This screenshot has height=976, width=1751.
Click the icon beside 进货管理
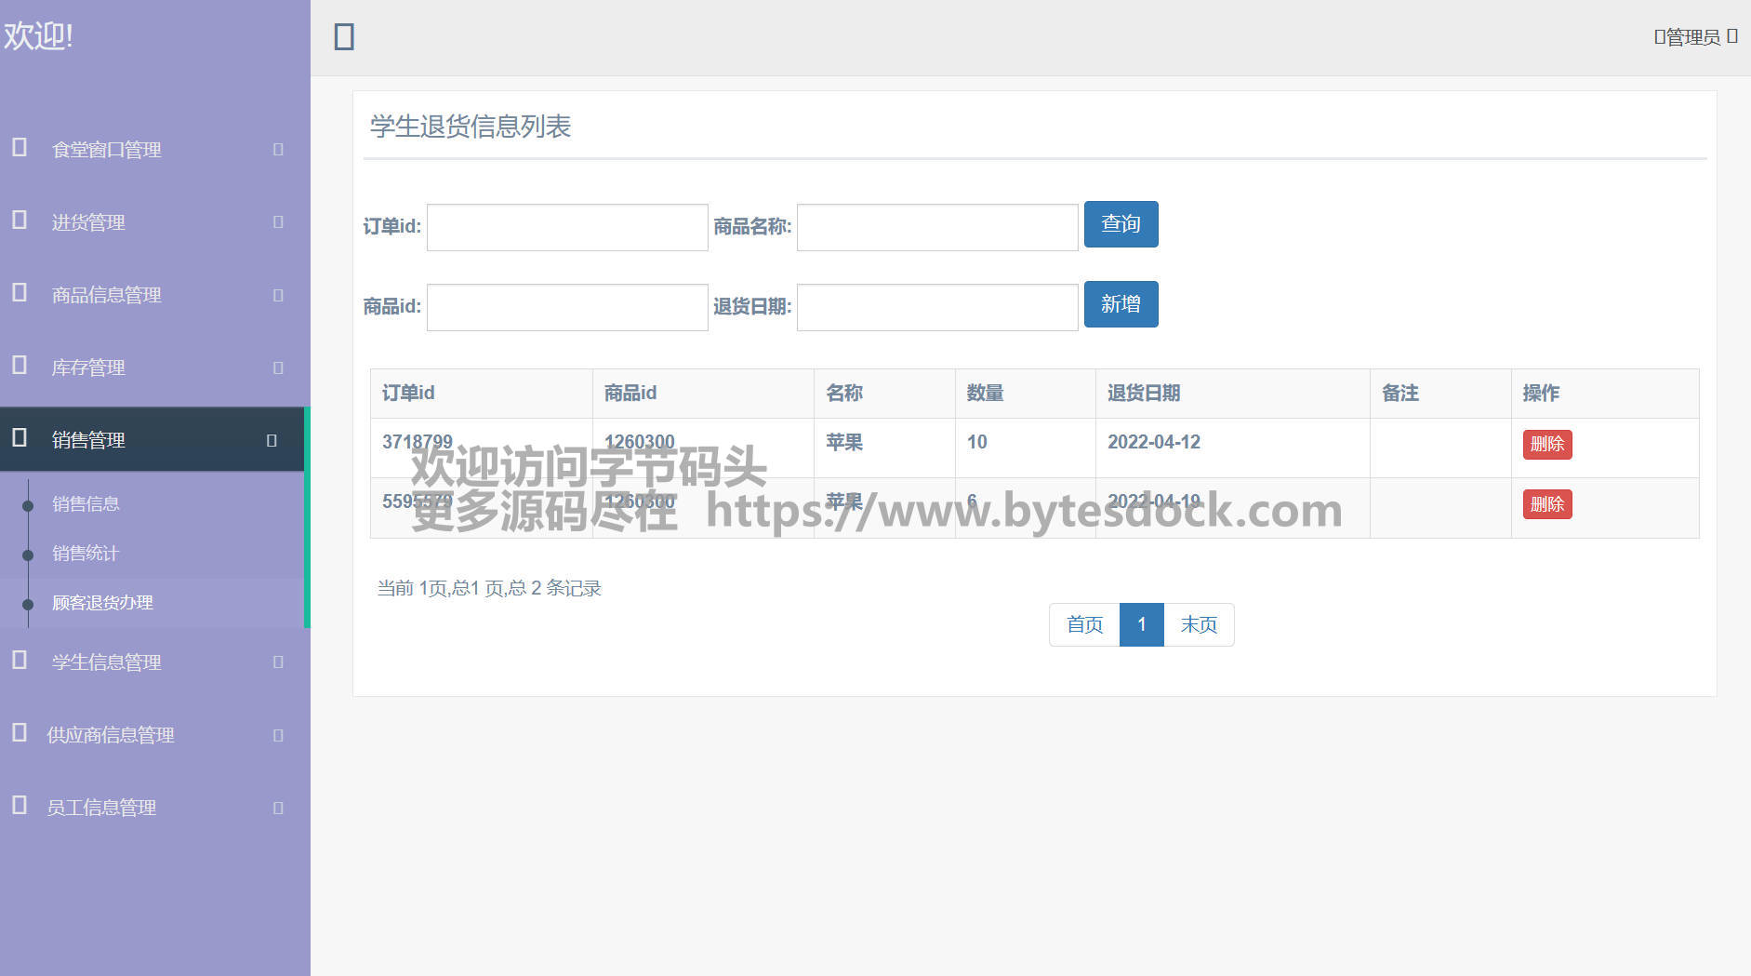click(20, 221)
